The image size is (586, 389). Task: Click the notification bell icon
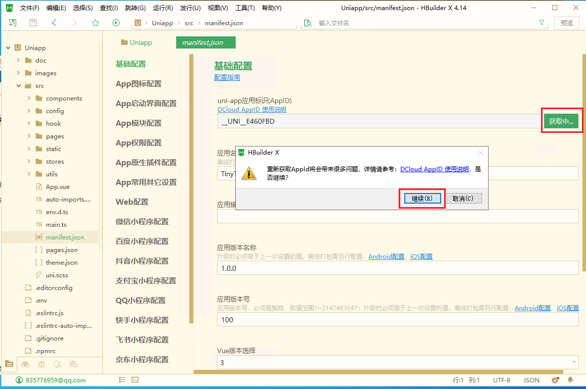click(570, 380)
